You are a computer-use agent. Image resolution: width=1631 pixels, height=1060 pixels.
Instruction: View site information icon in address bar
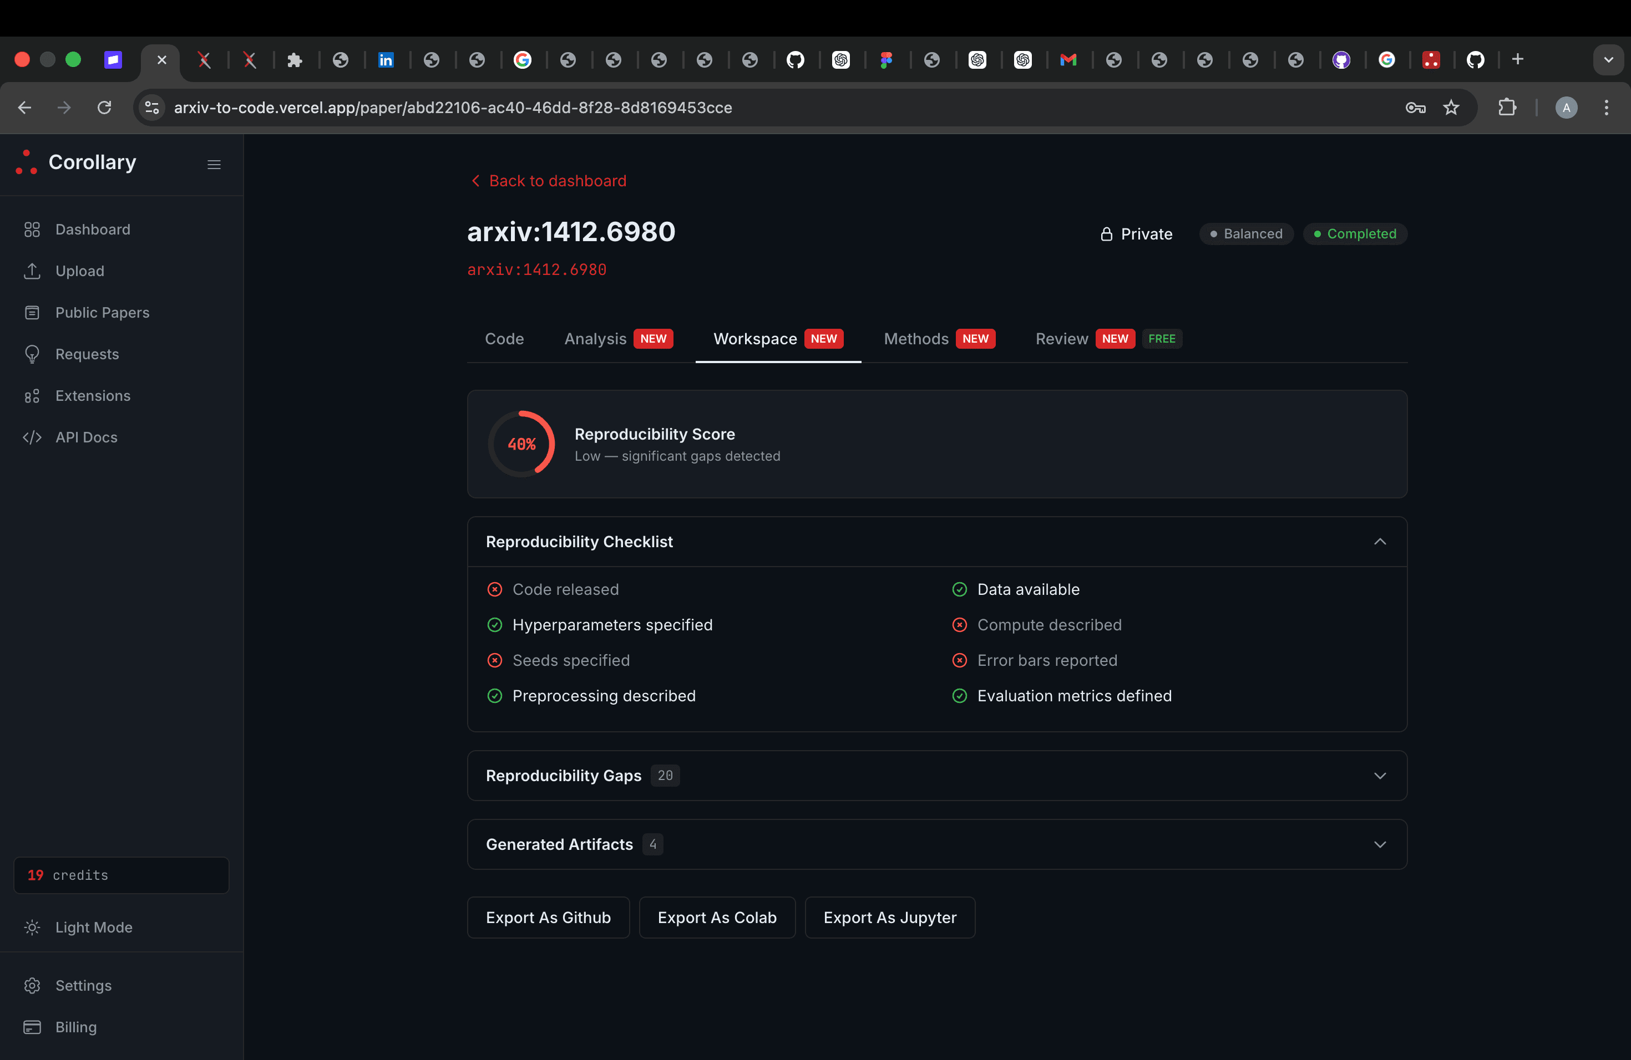pyautogui.click(x=152, y=108)
